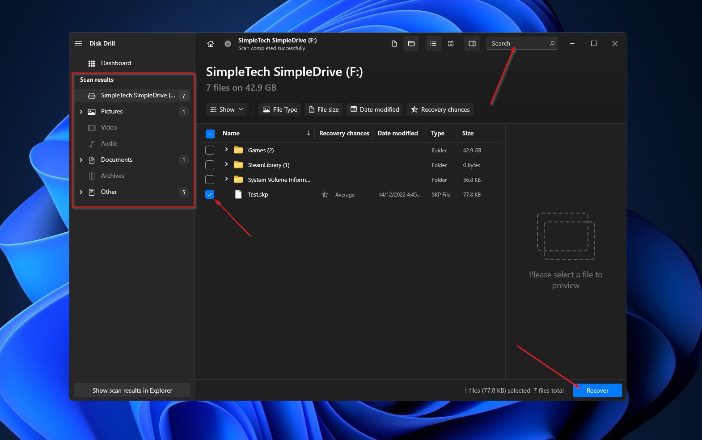702x440 pixels.
Task: Expand the System Volume Information folder
Action: tap(226, 179)
